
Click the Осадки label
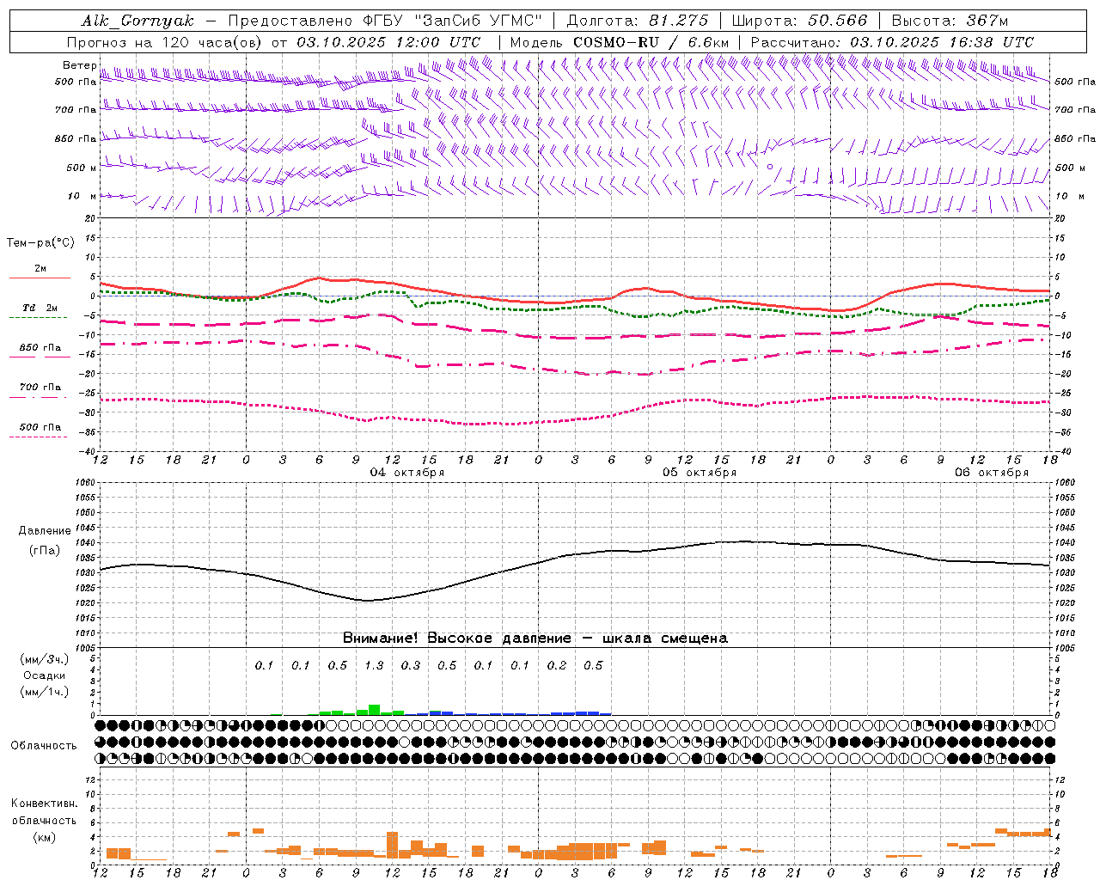click(44, 675)
